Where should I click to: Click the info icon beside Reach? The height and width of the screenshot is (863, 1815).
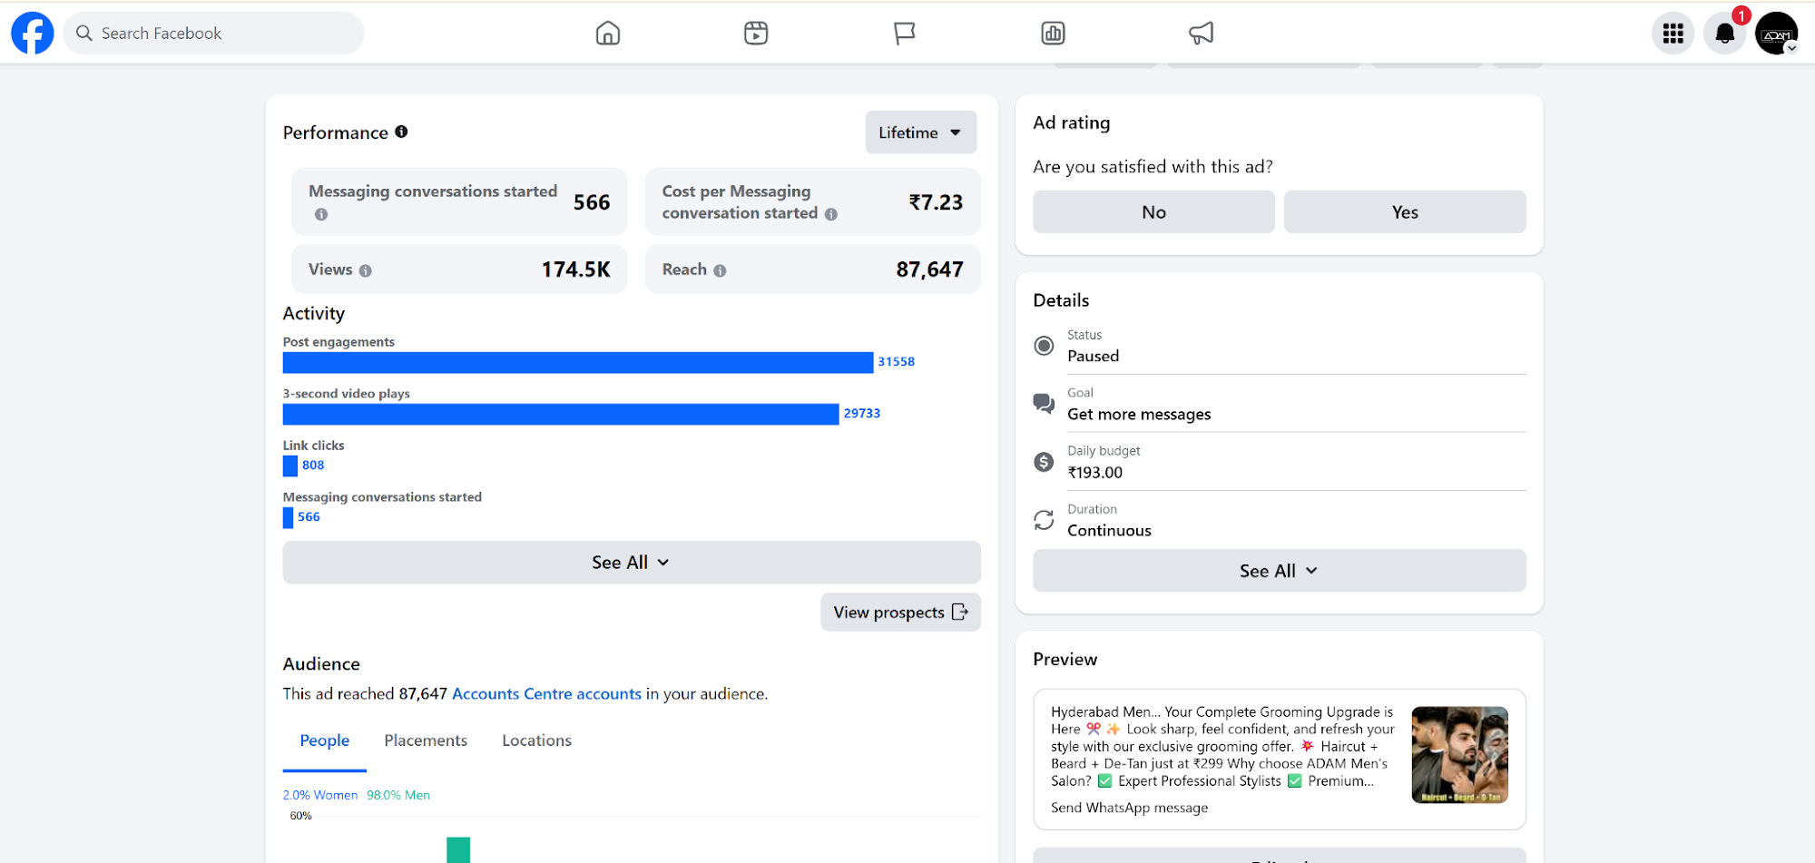pyautogui.click(x=720, y=270)
